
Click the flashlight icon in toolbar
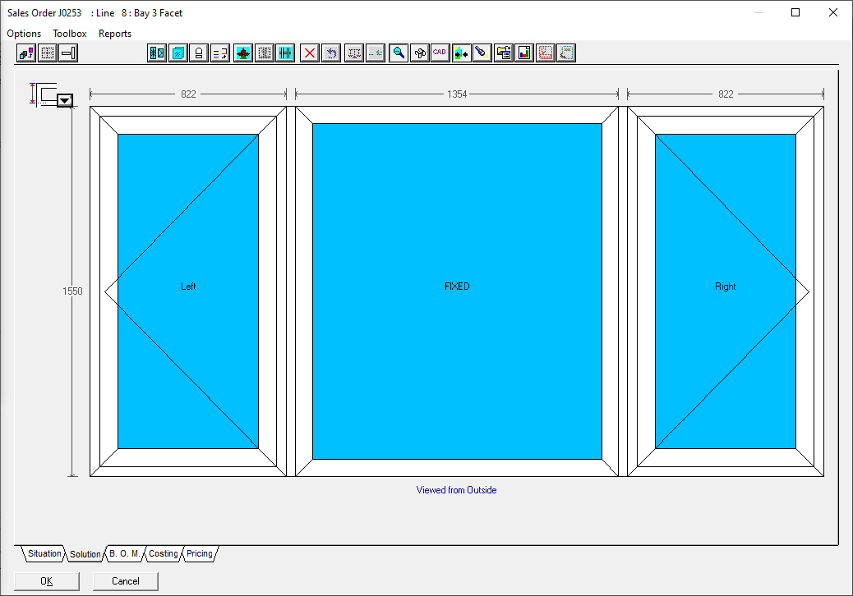pyautogui.click(x=482, y=53)
